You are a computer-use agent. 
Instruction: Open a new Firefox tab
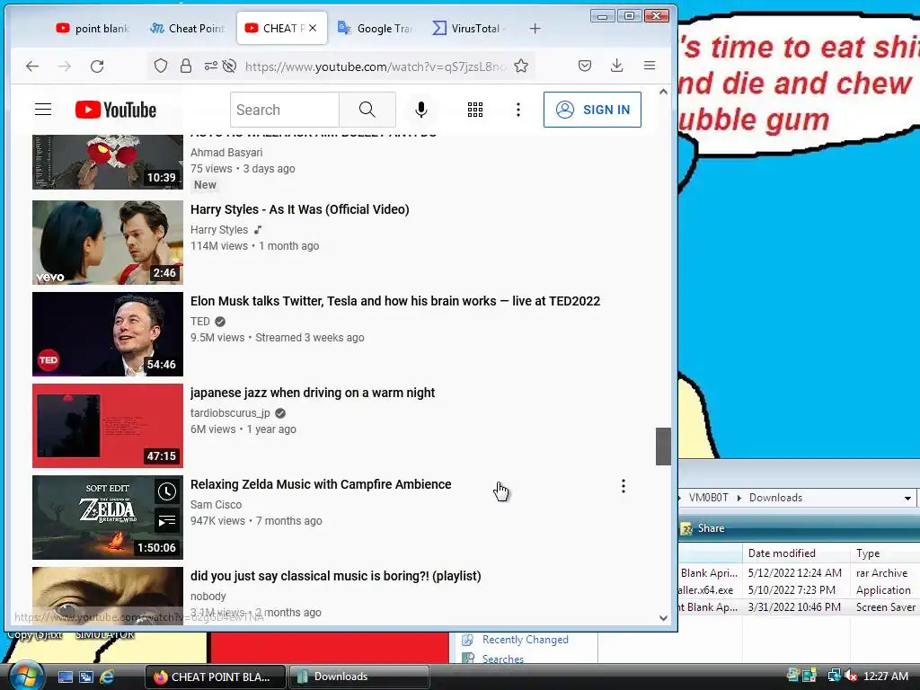pos(535,28)
